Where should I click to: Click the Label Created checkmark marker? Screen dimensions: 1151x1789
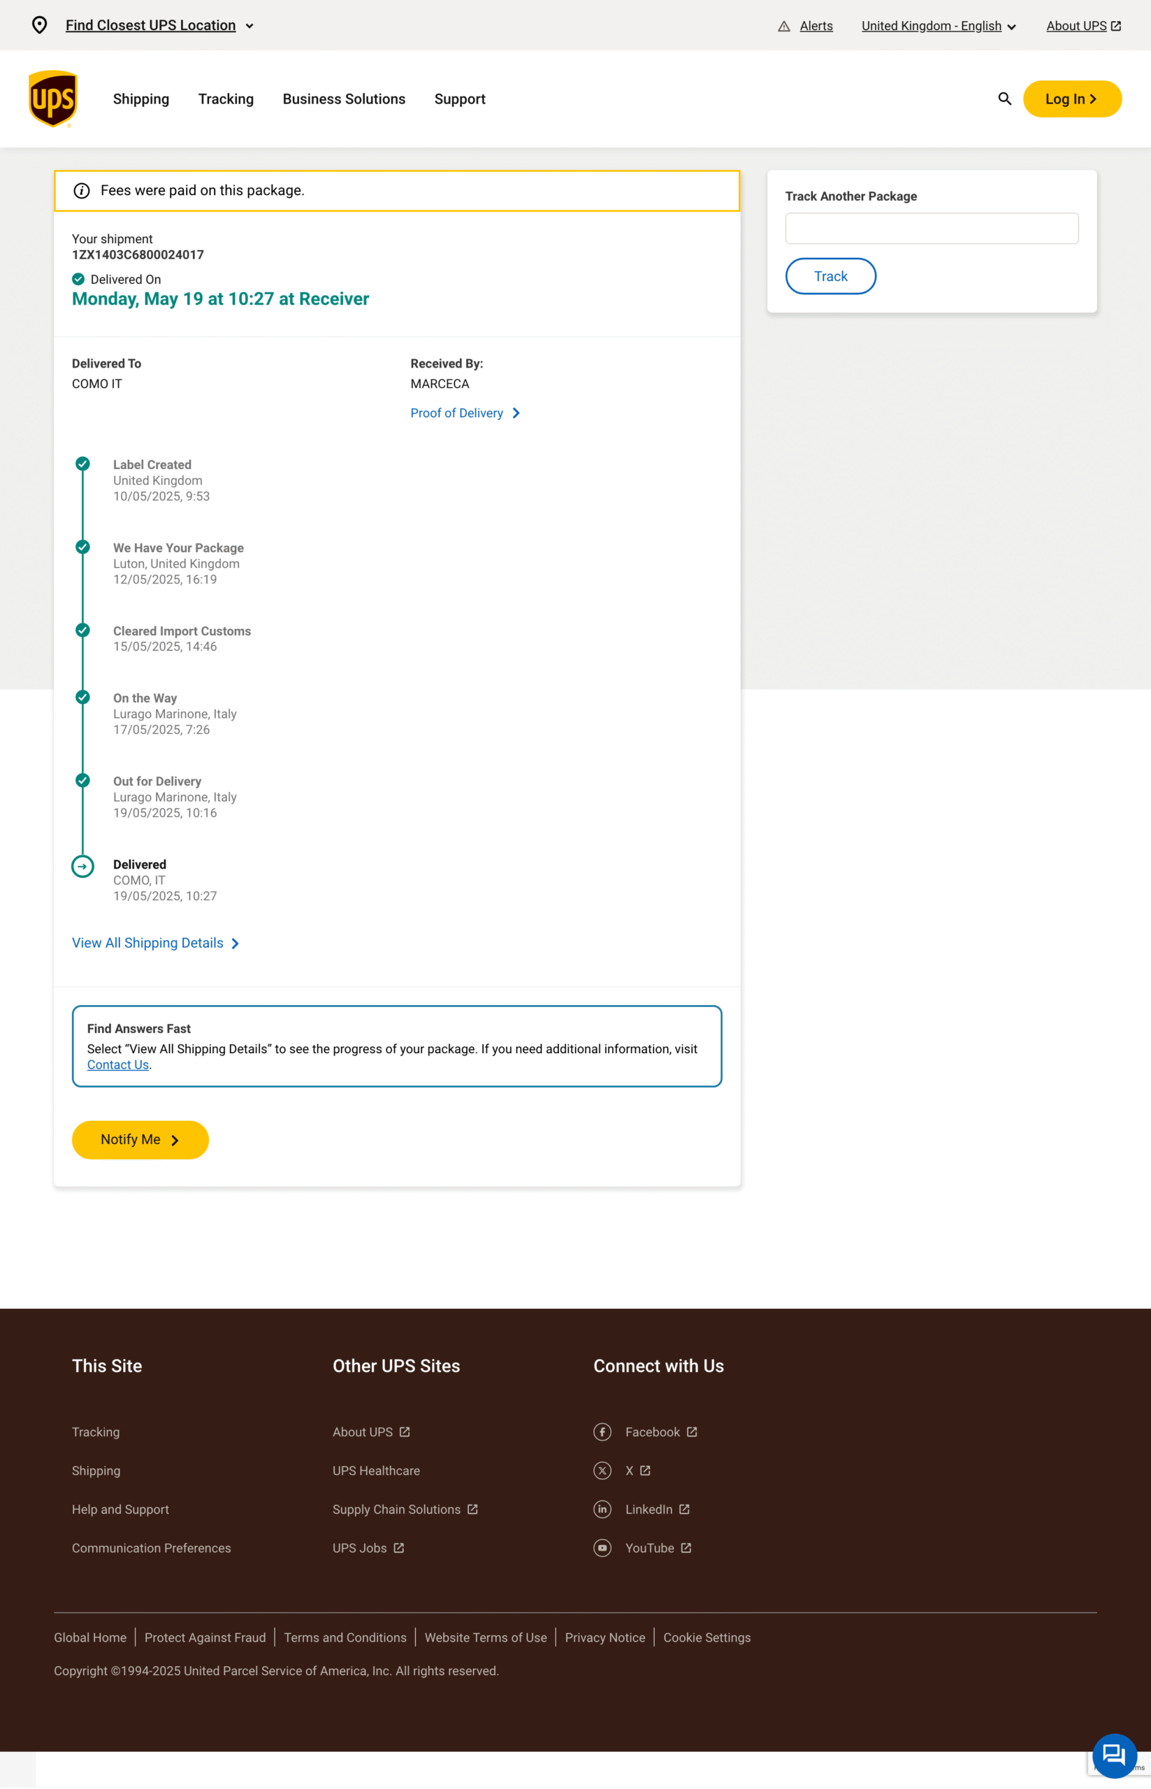[x=83, y=464]
